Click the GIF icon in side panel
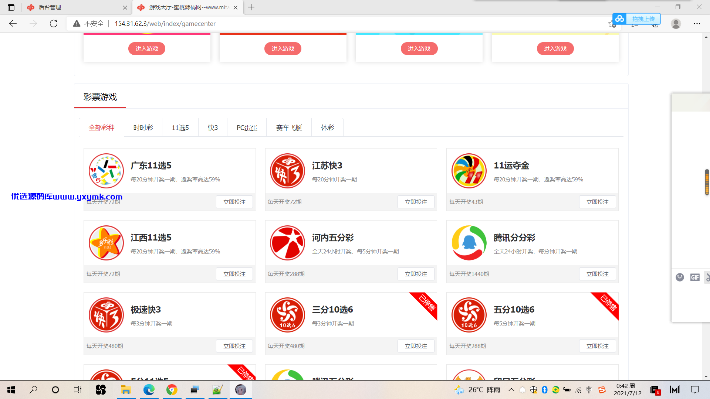The height and width of the screenshot is (399, 710). coord(695,277)
